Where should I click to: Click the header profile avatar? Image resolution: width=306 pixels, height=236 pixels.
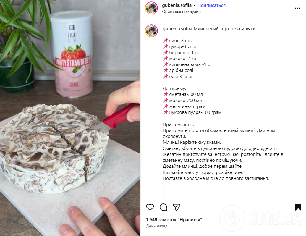coord(151,8)
